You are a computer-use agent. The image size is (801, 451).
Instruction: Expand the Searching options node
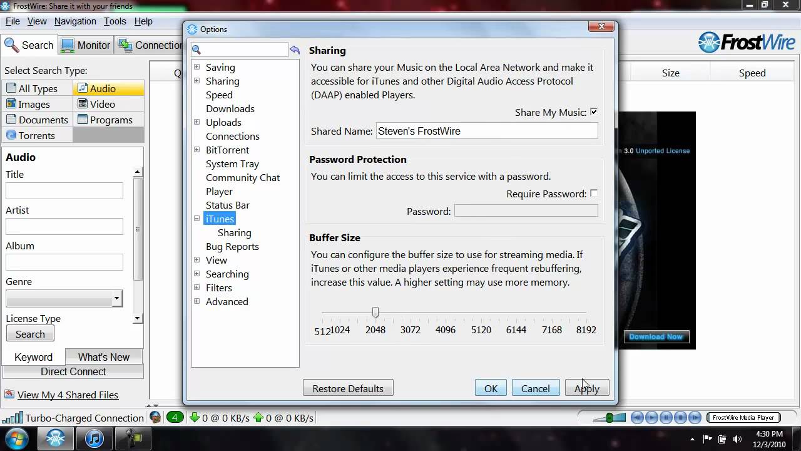[x=196, y=274]
